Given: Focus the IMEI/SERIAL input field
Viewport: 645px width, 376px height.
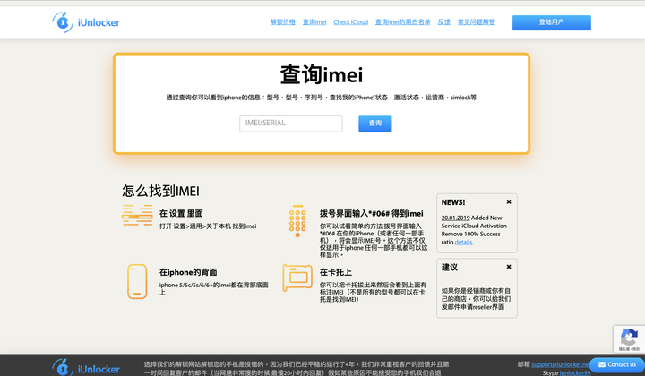Looking at the screenshot, I should pyautogui.click(x=291, y=124).
